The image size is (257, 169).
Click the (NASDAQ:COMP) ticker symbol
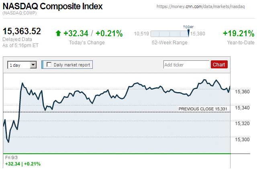pos(19,14)
